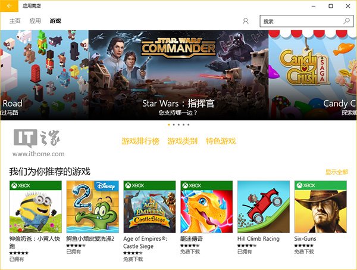
Task: Click into the 搜索 search box
Action: coord(306,21)
